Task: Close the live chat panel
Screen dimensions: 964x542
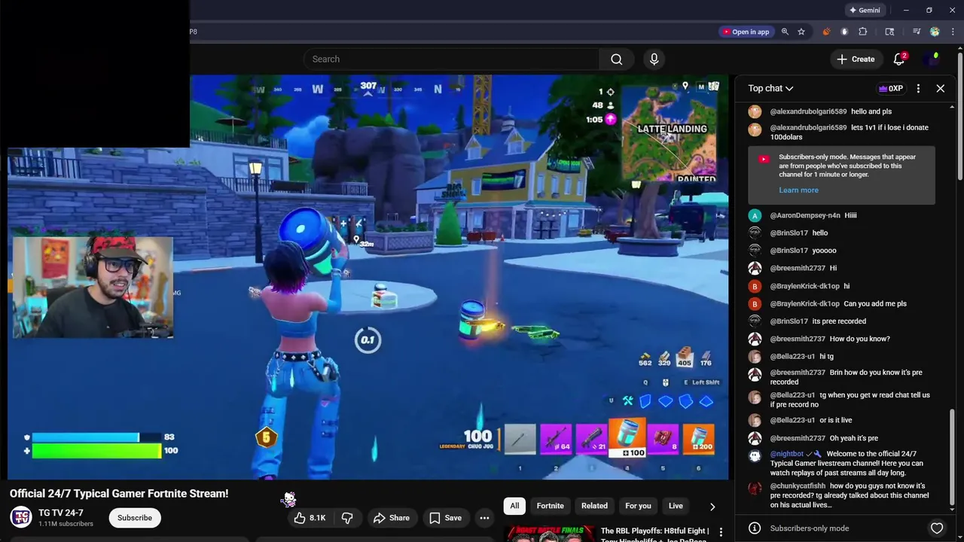Action: click(x=941, y=89)
